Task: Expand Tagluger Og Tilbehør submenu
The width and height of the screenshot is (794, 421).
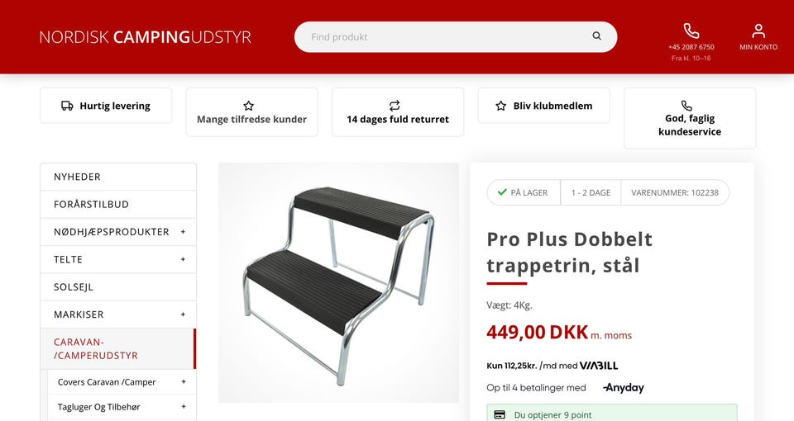Action: click(184, 407)
